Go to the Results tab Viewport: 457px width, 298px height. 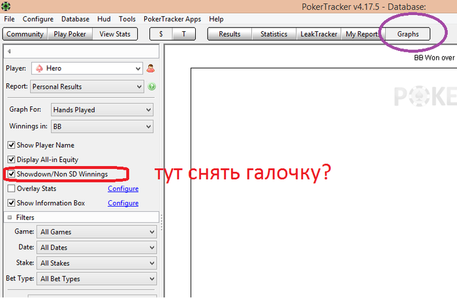pos(230,34)
